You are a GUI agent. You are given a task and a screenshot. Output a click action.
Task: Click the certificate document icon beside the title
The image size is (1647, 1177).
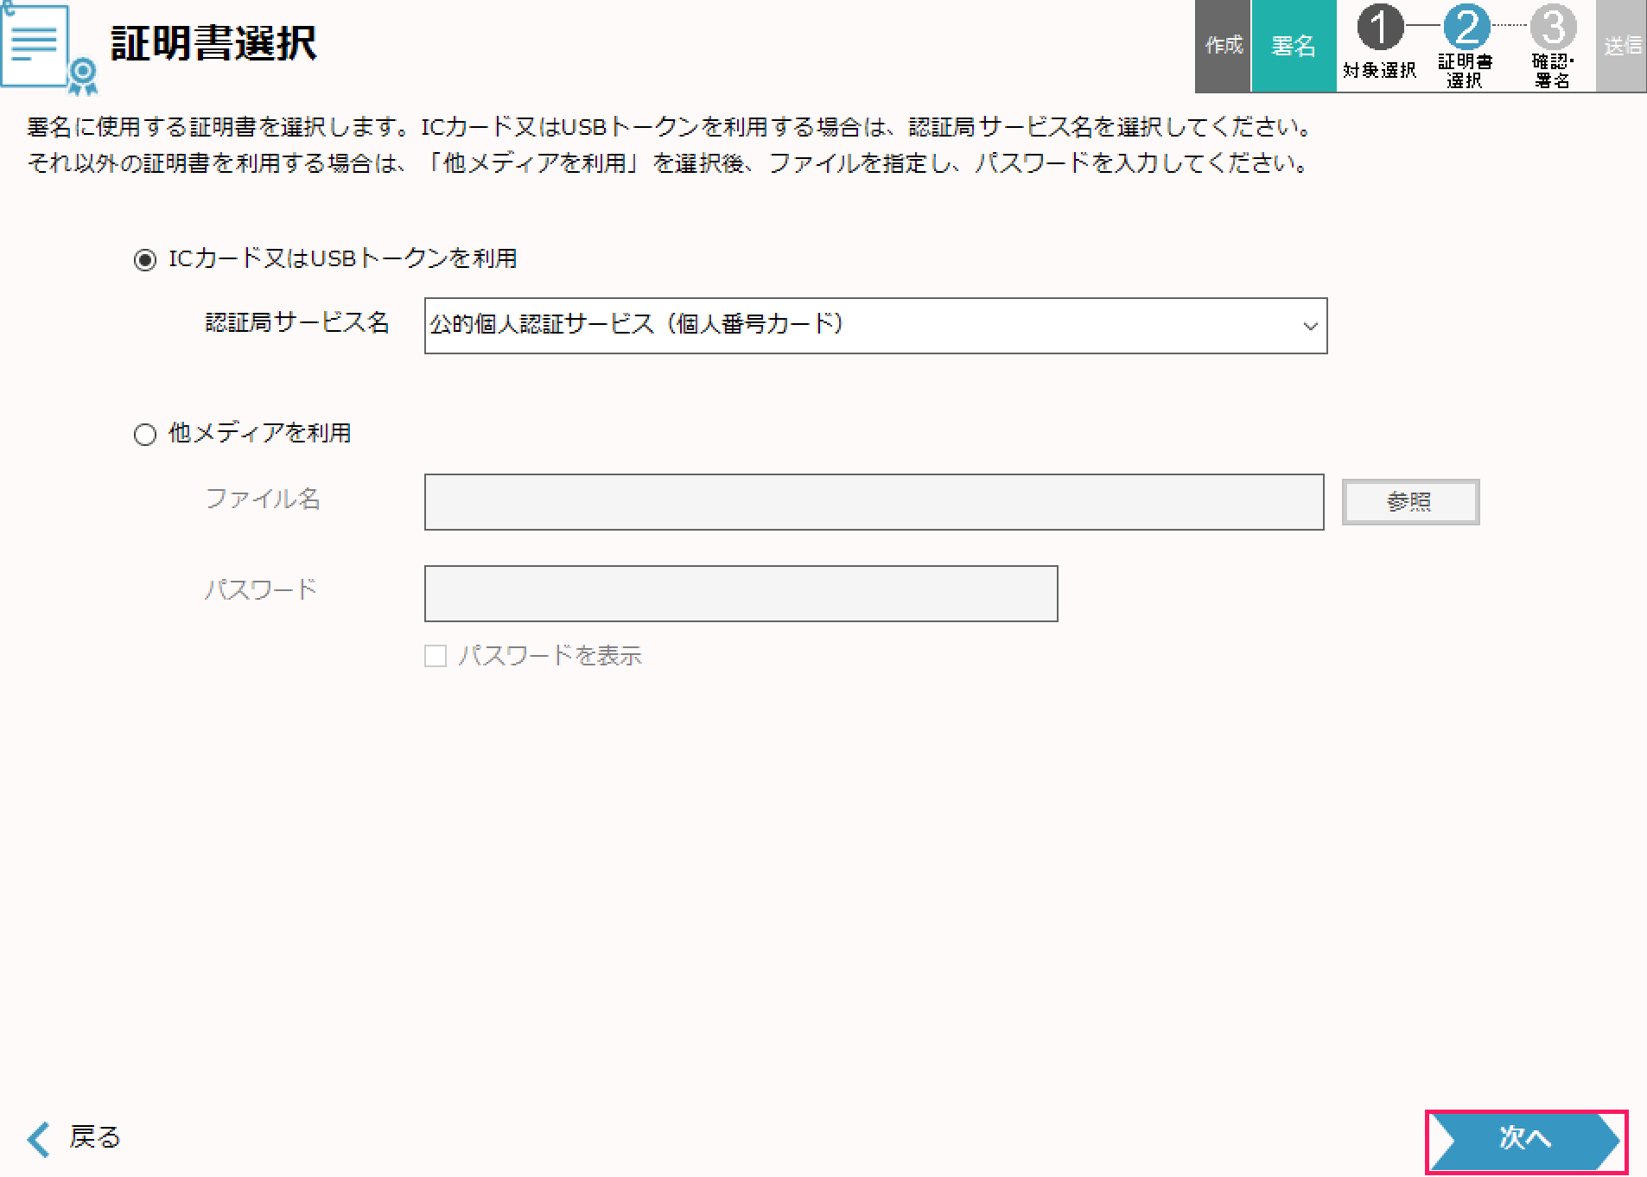[x=48, y=48]
